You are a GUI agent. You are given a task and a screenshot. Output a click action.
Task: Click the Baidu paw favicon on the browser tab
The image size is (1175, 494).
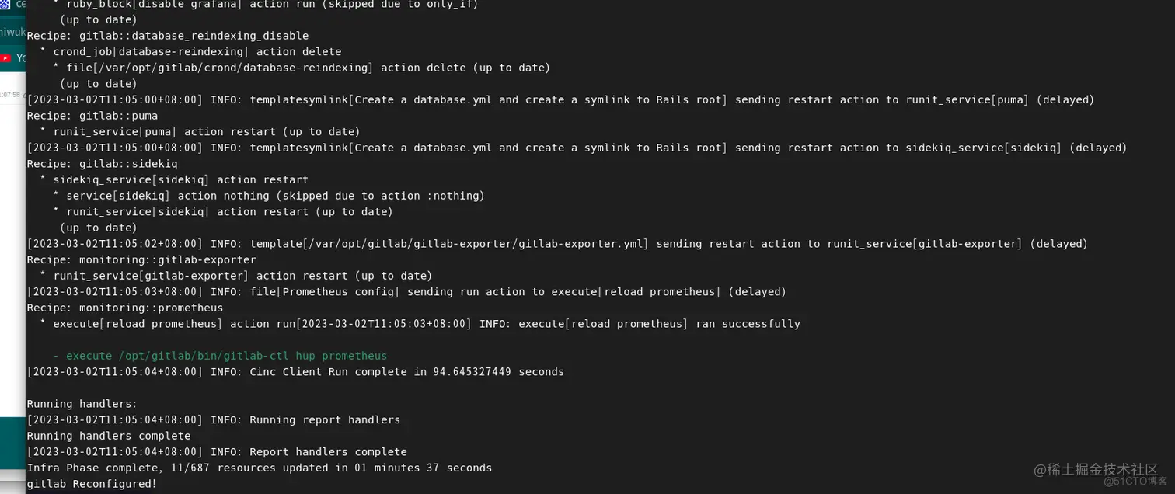(5, 5)
